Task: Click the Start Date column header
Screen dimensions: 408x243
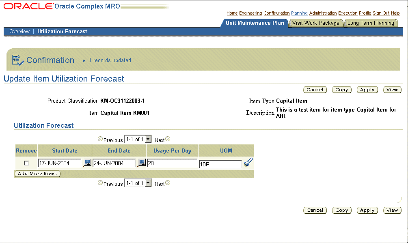Action: click(x=65, y=151)
